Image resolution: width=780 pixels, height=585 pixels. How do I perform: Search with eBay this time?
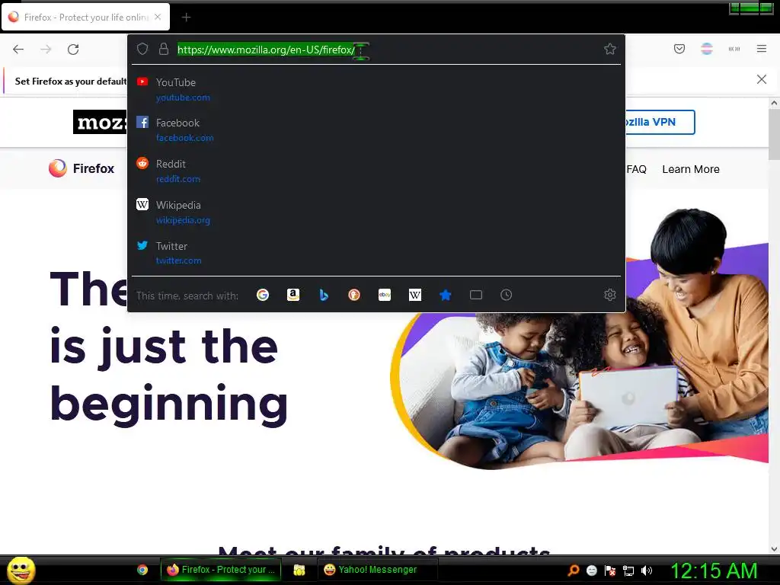[385, 295]
